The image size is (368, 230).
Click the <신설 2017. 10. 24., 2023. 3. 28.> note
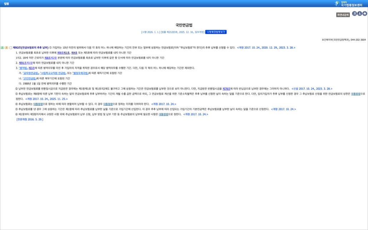[x=312, y=89]
